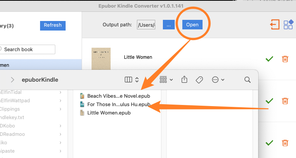This screenshot has width=296, height=158.
Task: Open Finder more actions ellipsis menu
Action: click(218, 80)
